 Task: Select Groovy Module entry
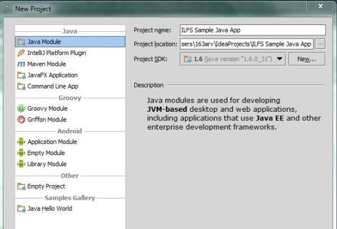point(70,109)
